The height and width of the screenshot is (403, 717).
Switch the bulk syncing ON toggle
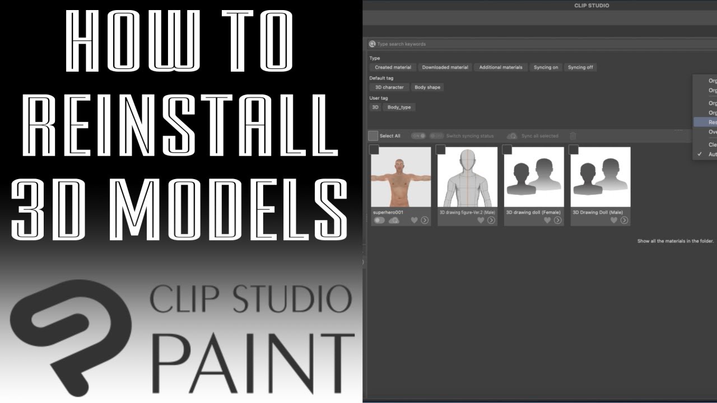click(418, 136)
